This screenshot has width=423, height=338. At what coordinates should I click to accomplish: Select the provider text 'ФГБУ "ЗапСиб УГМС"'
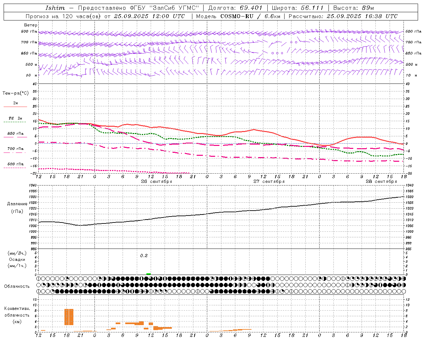[164, 8]
